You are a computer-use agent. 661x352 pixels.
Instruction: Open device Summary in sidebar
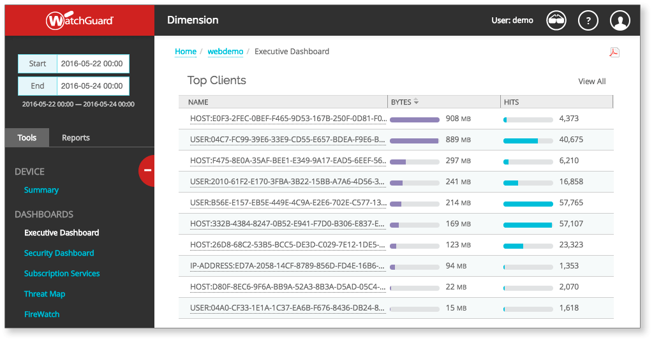pos(41,190)
